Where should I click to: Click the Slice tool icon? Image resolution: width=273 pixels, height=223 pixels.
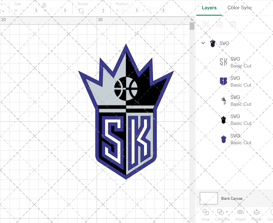pos(206,212)
